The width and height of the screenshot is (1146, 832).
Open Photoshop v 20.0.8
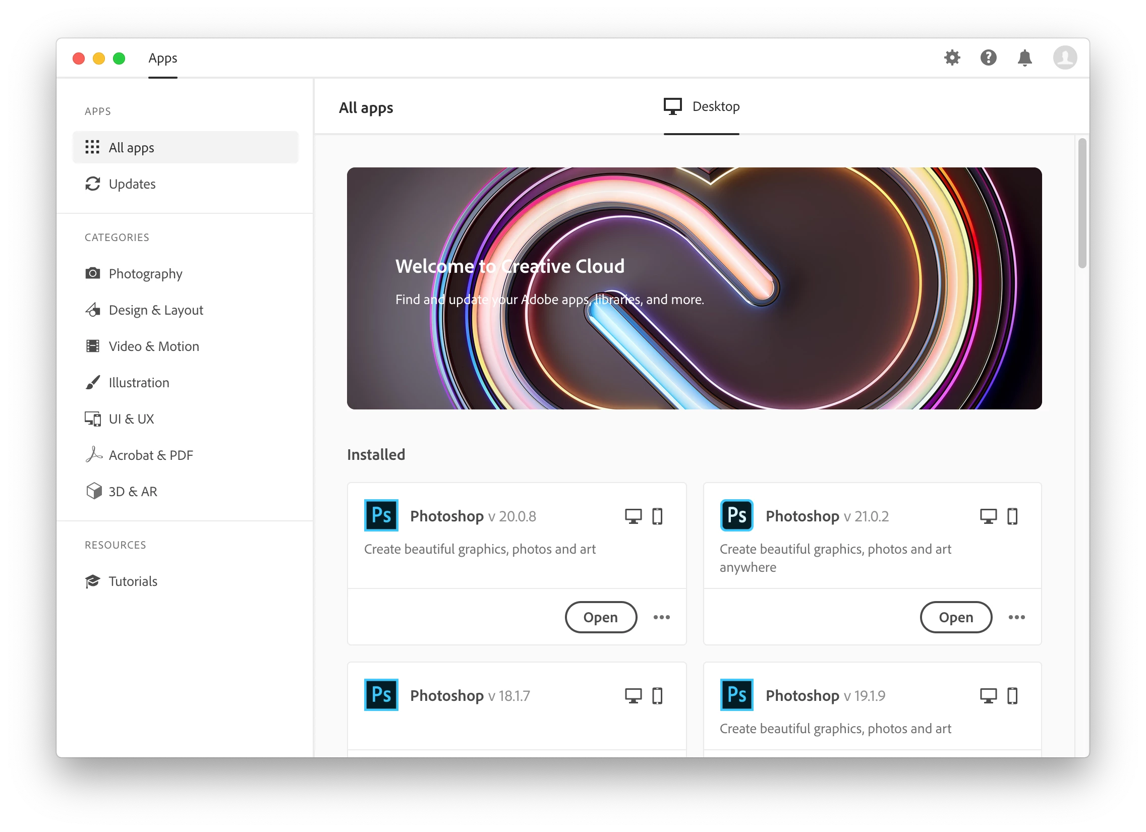pos(600,617)
